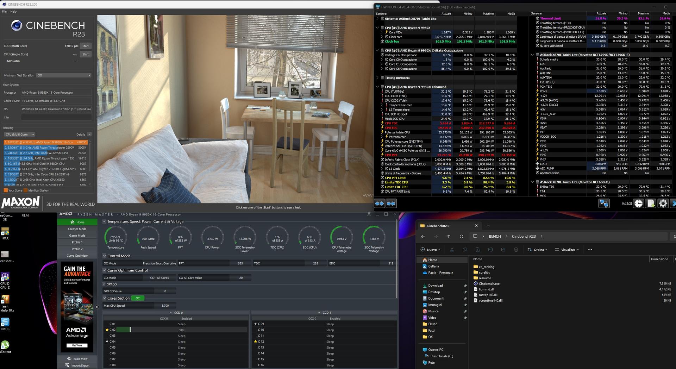This screenshot has height=369, width=676.
Task: Open Visualizza view menu in Explorer
Action: (x=567, y=250)
